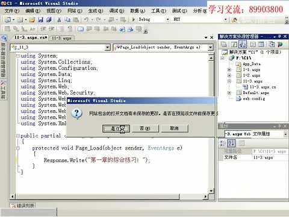Viewport: 289px width, 217px height.
Task: Click the Add New Item toolbar icon
Action: click(20, 19)
